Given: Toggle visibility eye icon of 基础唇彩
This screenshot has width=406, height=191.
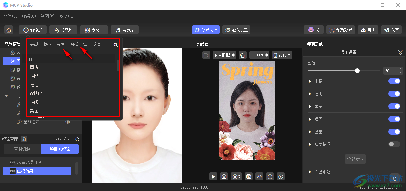Looking at the screenshot, I should pos(68,122).
